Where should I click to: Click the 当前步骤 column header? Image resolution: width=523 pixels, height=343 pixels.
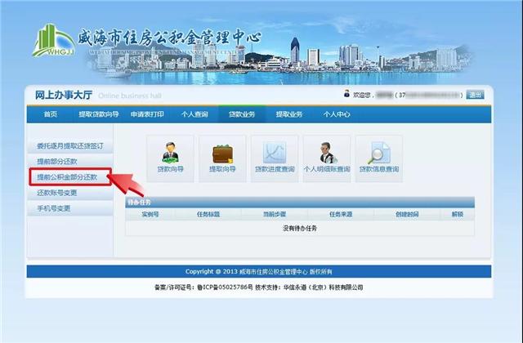coord(275,214)
